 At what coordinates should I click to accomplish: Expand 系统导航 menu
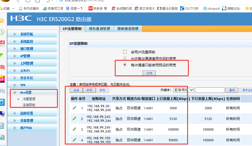pos(32,34)
